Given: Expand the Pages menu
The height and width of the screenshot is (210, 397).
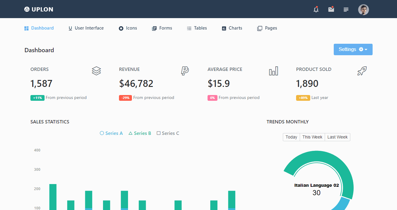Looking at the screenshot, I should click(267, 28).
